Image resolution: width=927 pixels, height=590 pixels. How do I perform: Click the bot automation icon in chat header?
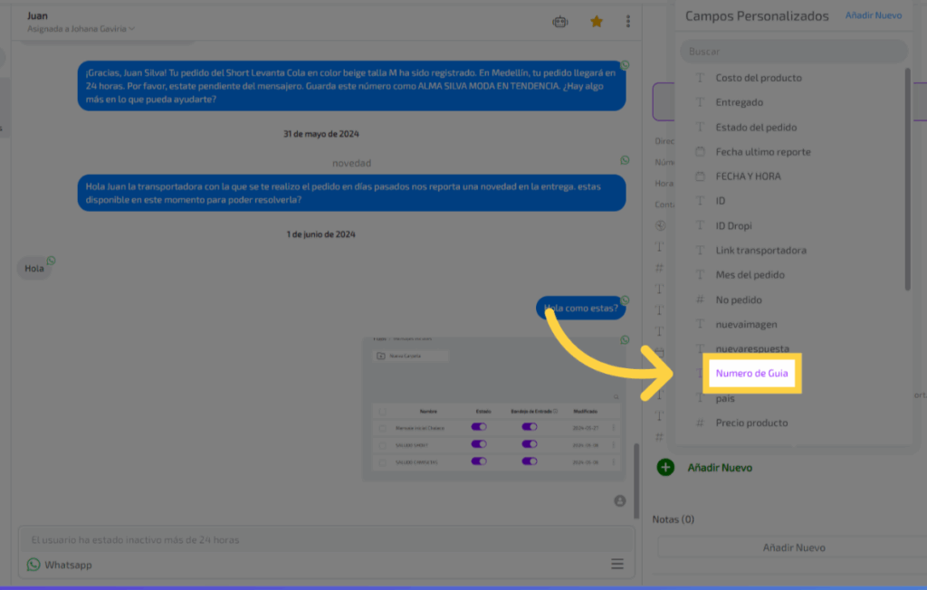coord(560,22)
